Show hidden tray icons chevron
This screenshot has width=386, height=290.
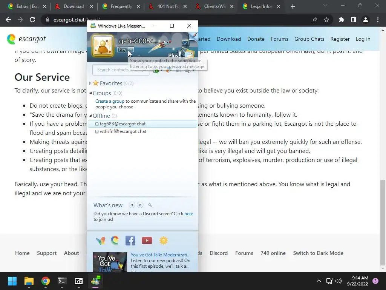point(319,281)
